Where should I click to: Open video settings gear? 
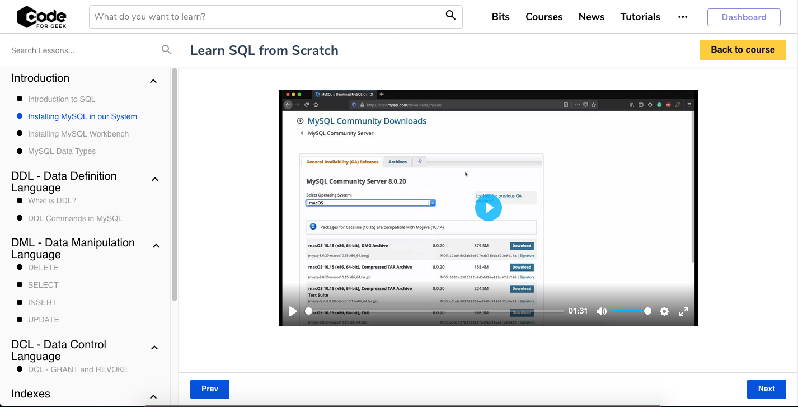click(664, 311)
